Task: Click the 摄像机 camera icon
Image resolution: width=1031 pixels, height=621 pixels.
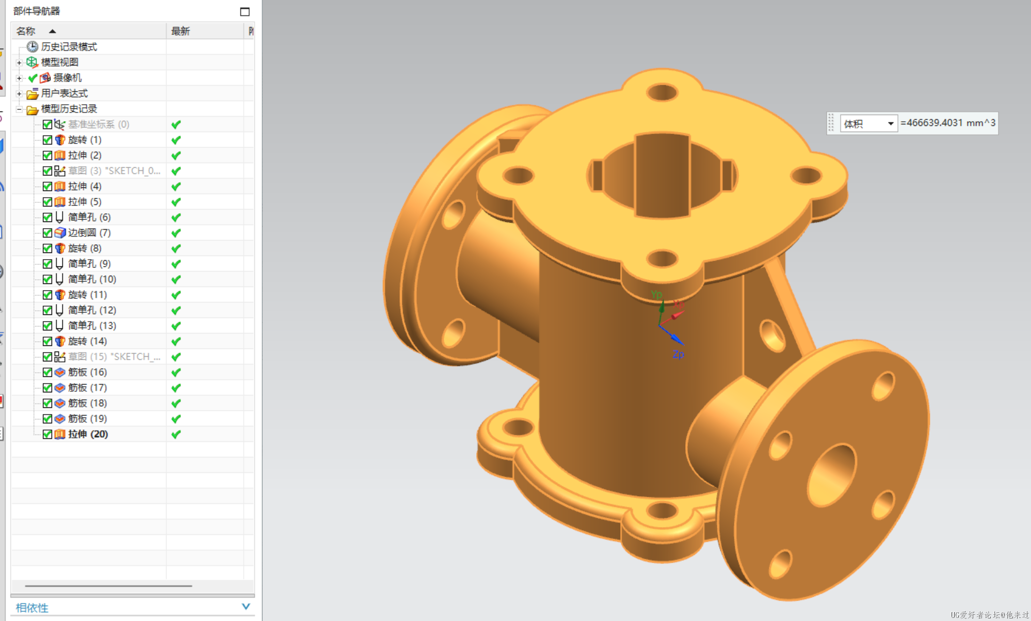Action: tap(45, 78)
